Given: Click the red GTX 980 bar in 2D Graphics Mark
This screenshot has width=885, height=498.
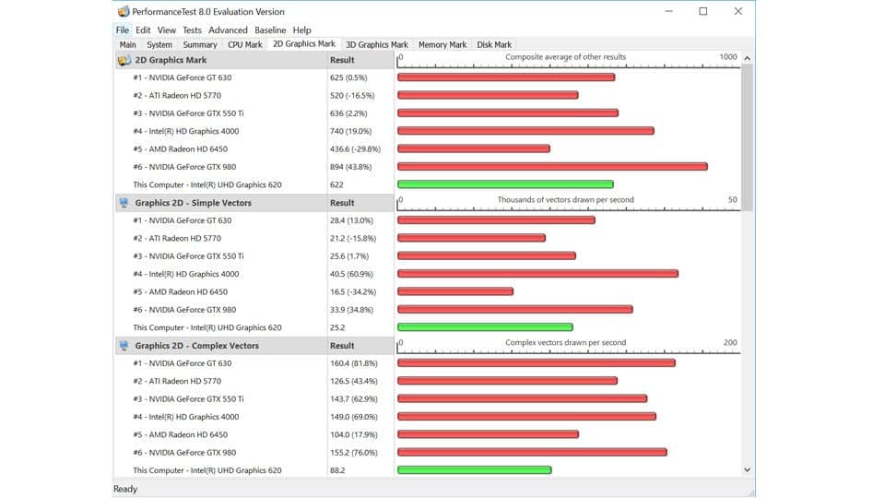Looking at the screenshot, I should [x=552, y=167].
